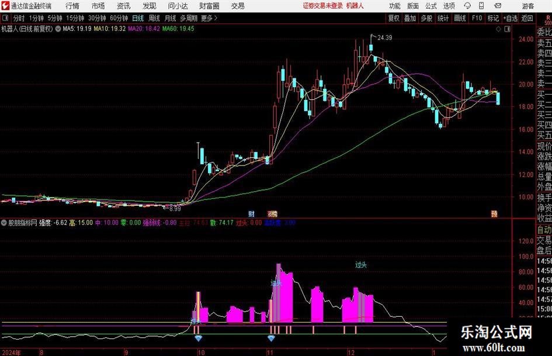Click MA5: 19.19 indicator value
Image resolution: width=552 pixels, height=356 pixels.
click(x=77, y=29)
